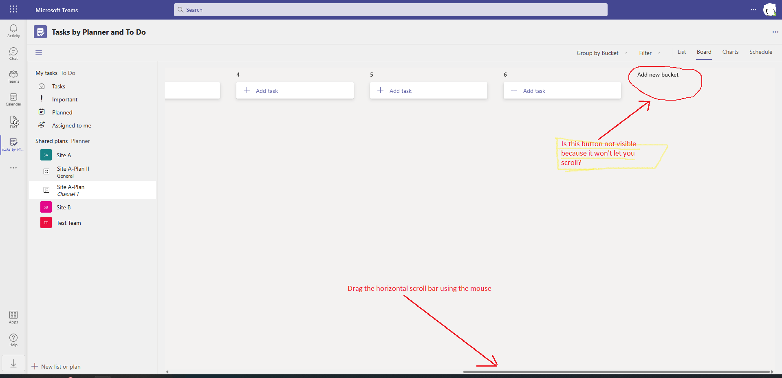The width and height of the screenshot is (782, 378).
Task: Click the bucket 6 header name
Action: (x=505, y=75)
